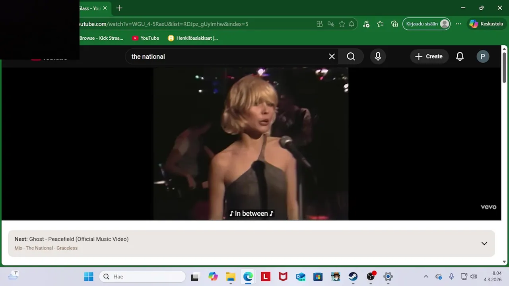Image resolution: width=509 pixels, height=286 pixels.
Task: Click the 'Next: Ghost - Peacefield' text
Action: 72,239
